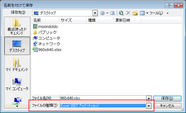Select the パブリック folder
Image resolution: width=186 pixels, height=113 pixels.
click(45, 32)
